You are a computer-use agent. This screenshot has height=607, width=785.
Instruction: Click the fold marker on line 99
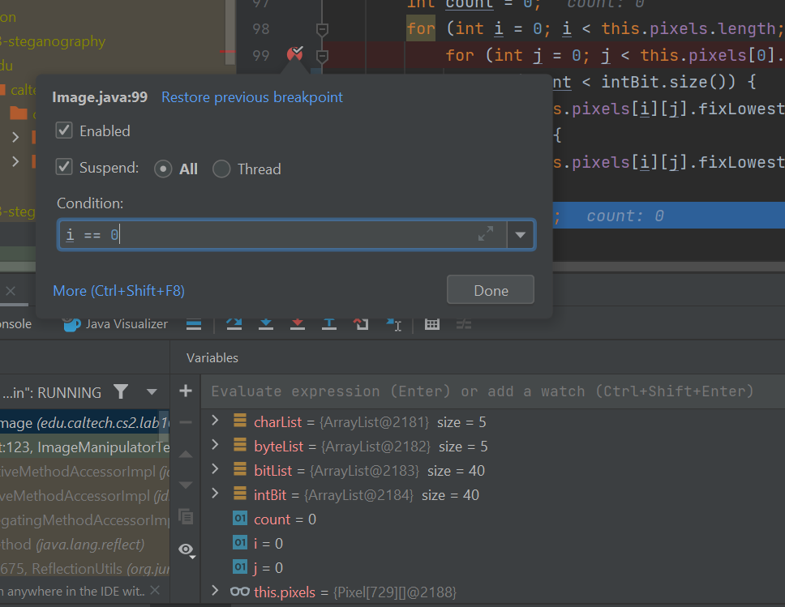tap(323, 56)
